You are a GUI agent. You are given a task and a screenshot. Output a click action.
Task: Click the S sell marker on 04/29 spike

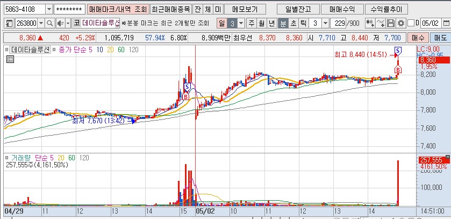pos(187,86)
